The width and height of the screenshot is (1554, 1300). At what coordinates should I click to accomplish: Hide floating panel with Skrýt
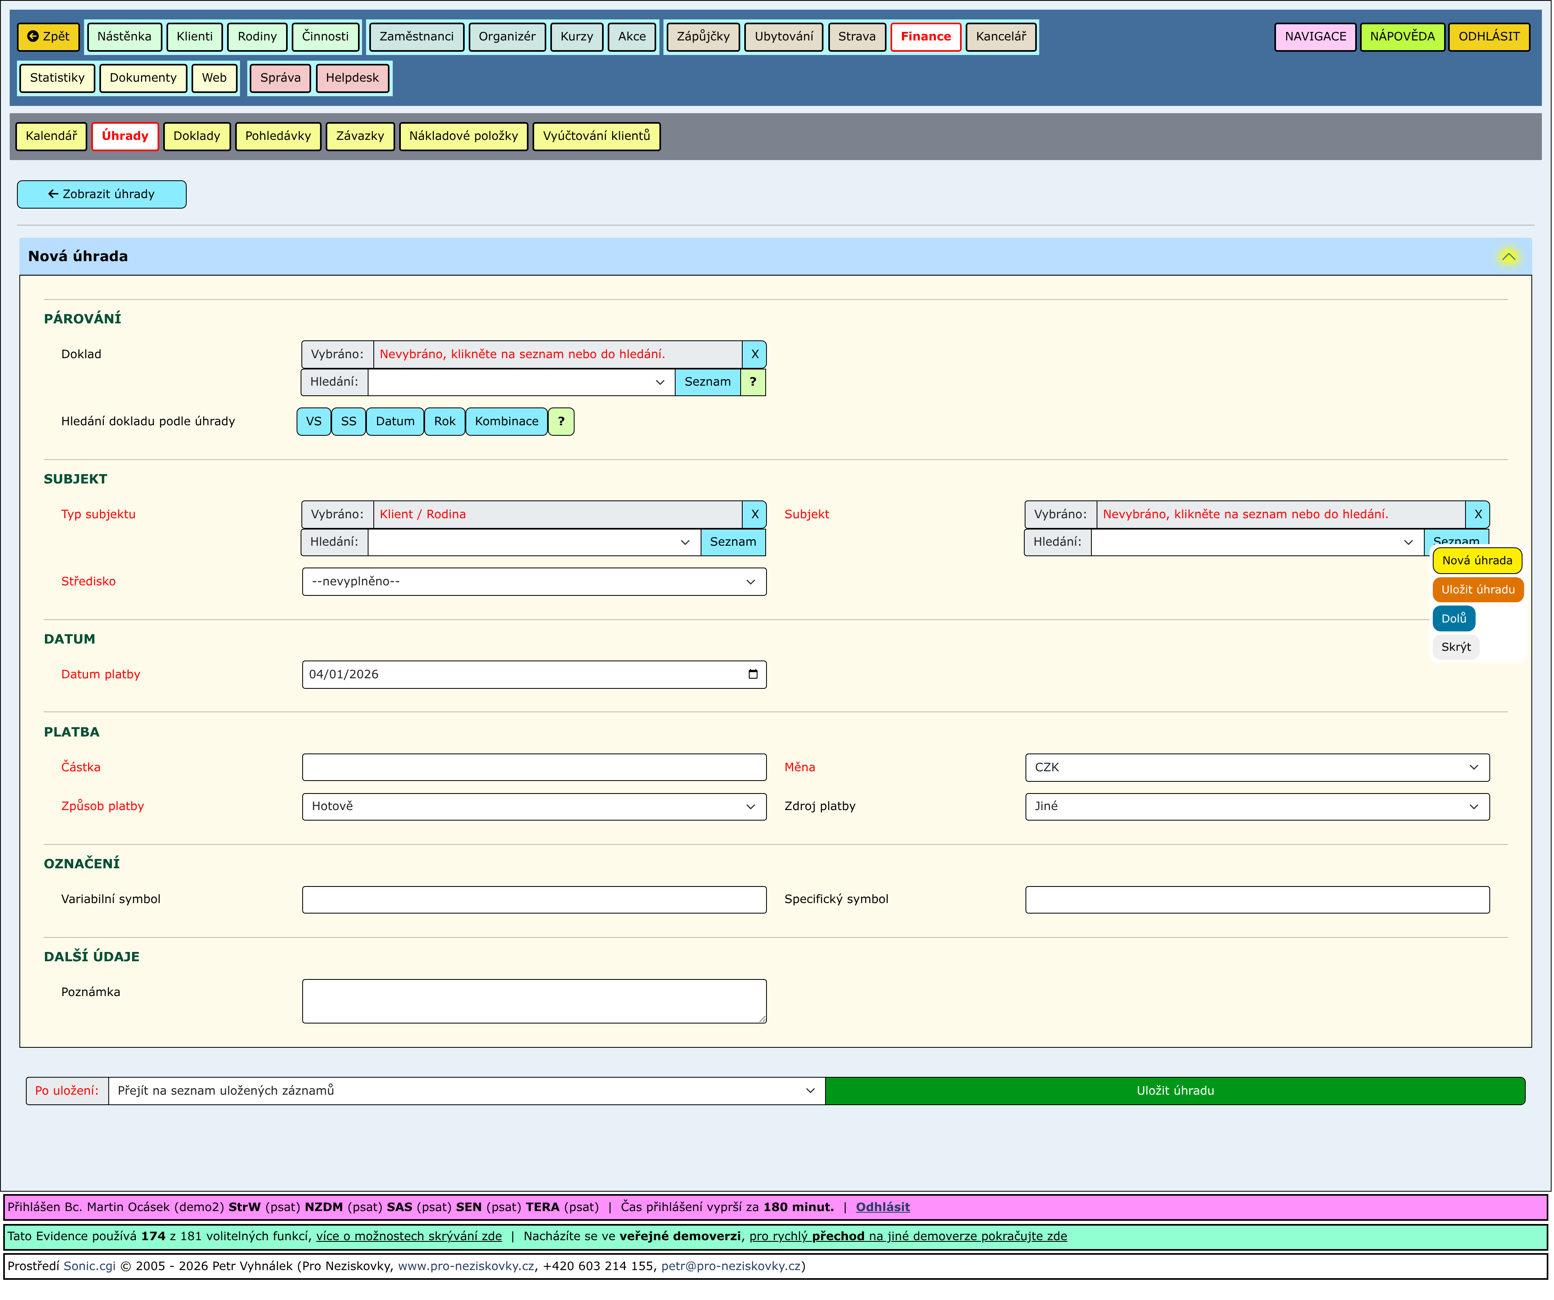1456,647
